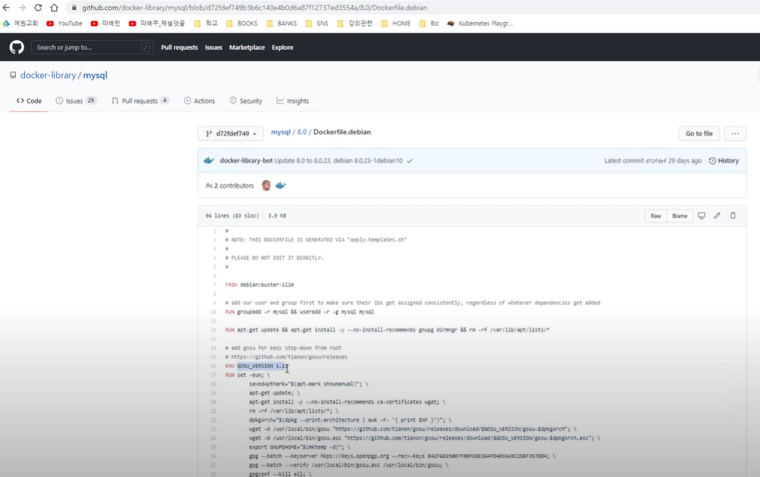The image size is (760, 477).
Task: Switch to the Actions tab
Action: [x=199, y=101]
